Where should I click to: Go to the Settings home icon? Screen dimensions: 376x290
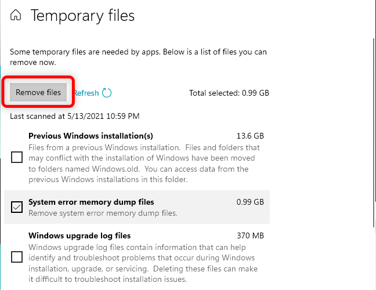point(17,16)
